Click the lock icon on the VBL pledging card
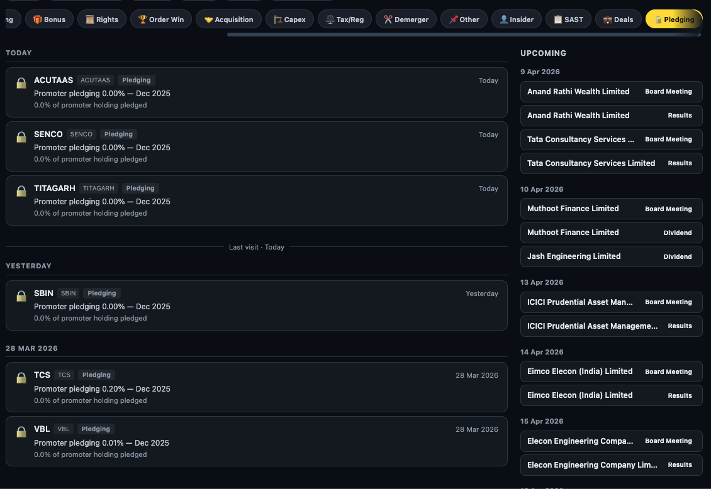The width and height of the screenshot is (711, 489). (21, 432)
